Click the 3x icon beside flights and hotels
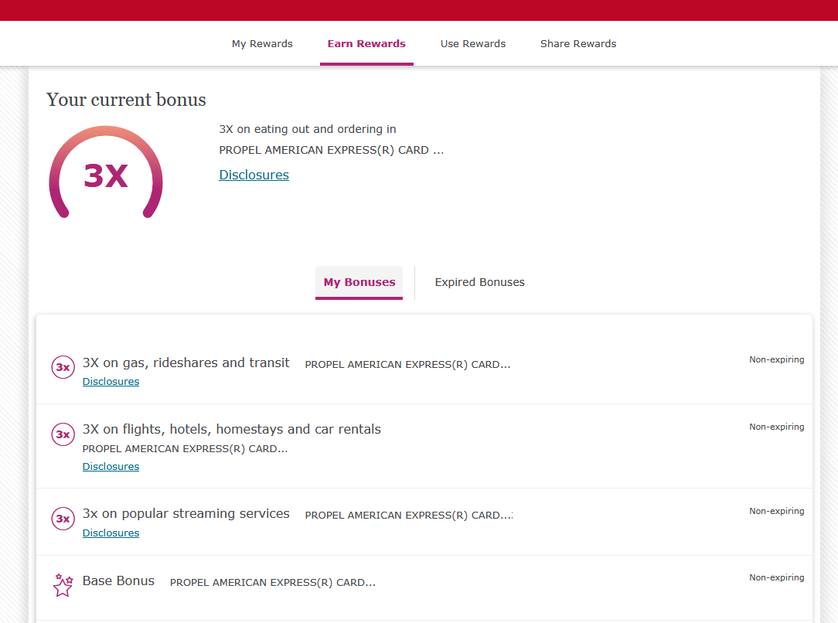This screenshot has height=623, width=838. (63, 434)
